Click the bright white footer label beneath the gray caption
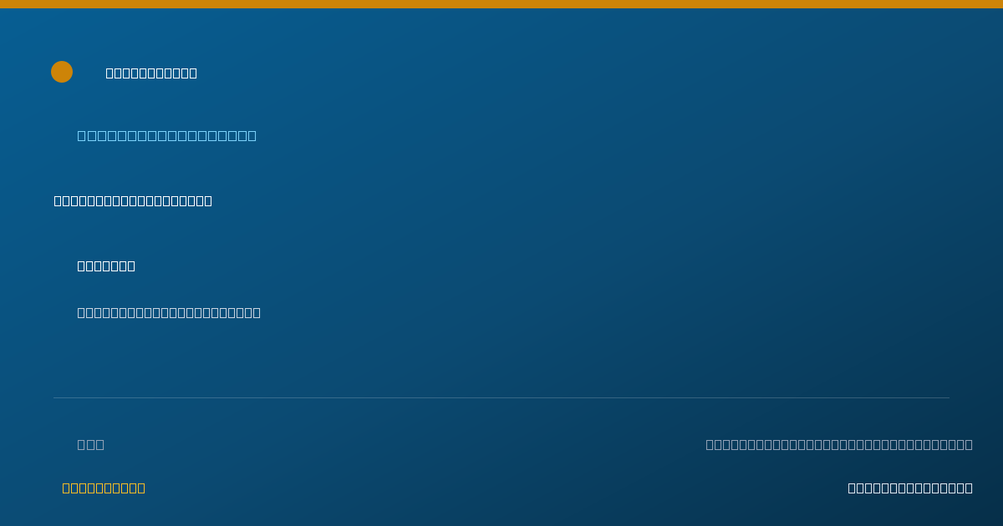The width and height of the screenshot is (1003, 526). (910, 488)
